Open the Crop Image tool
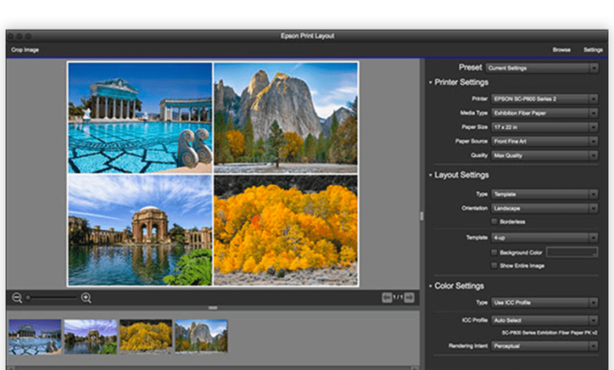This screenshot has height=370, width=614. coord(24,50)
